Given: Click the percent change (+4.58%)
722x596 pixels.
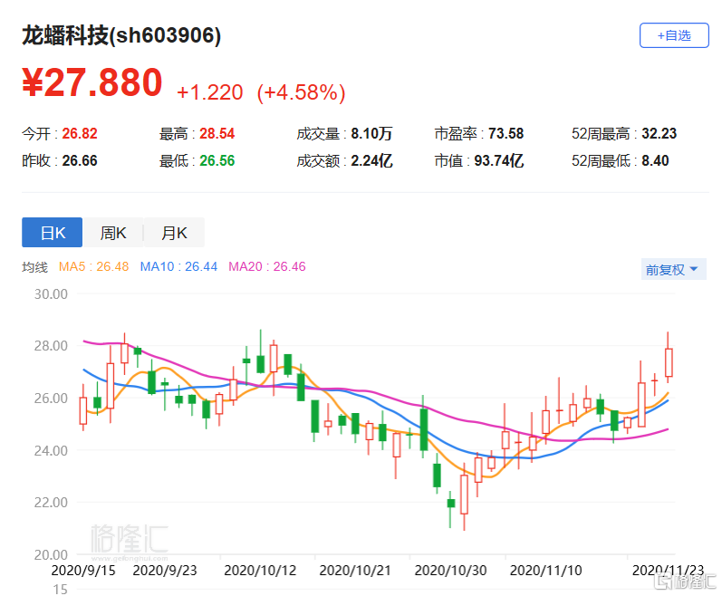Looking at the screenshot, I should tap(301, 92).
